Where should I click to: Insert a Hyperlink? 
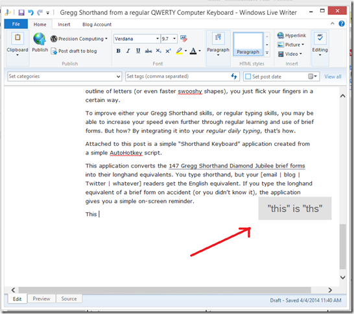click(292, 36)
